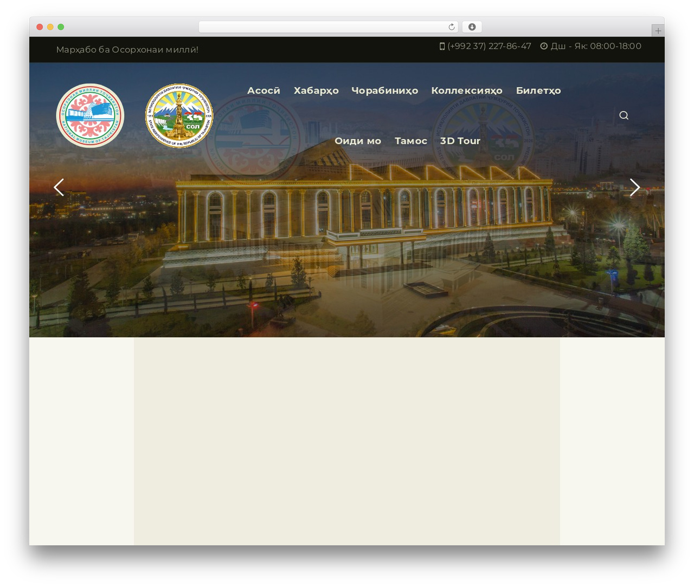Open the search magnifier icon
This screenshot has width=694, height=587.
(x=624, y=115)
